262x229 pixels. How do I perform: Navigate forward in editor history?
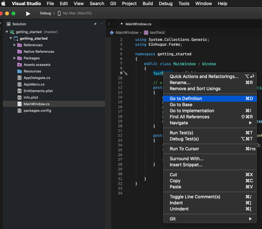[114, 24]
